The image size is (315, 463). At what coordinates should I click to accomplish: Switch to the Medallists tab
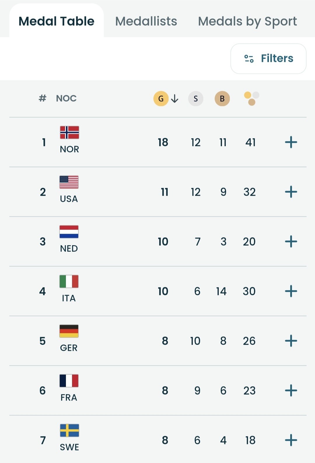[x=146, y=21]
